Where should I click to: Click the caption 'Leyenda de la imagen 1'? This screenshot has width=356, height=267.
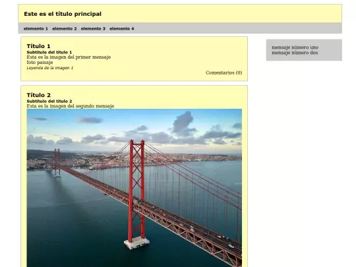50,68
